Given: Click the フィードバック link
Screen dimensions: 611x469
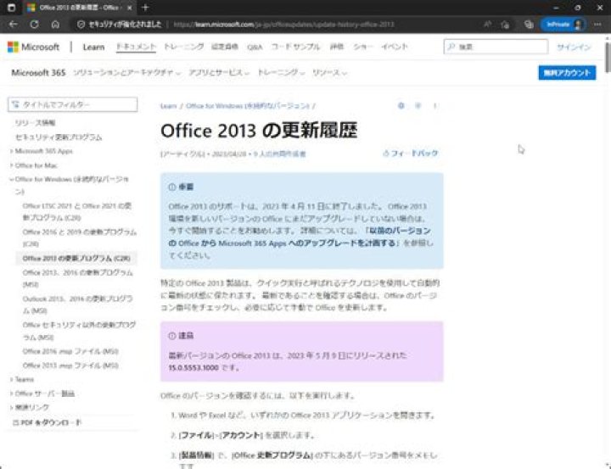Looking at the screenshot, I should click(x=411, y=154).
